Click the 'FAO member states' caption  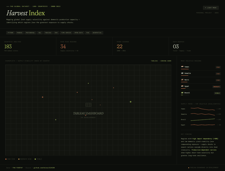pyautogui.click(x=11, y=51)
